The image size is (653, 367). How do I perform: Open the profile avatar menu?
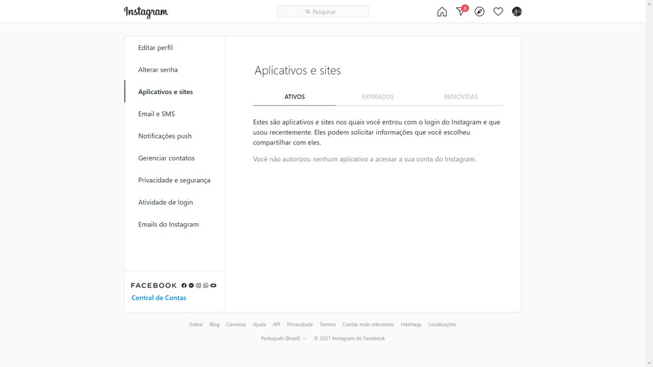click(x=517, y=12)
